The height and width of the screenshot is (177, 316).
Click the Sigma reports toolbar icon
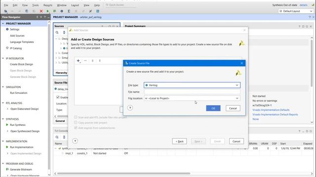(x=69, y=11)
